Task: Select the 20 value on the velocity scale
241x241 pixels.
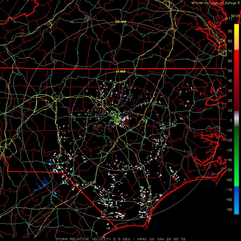Action: (230, 101)
